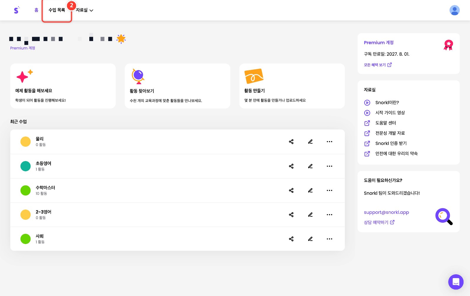Open the chat support bubble
The height and width of the screenshot is (296, 470).
click(x=456, y=282)
